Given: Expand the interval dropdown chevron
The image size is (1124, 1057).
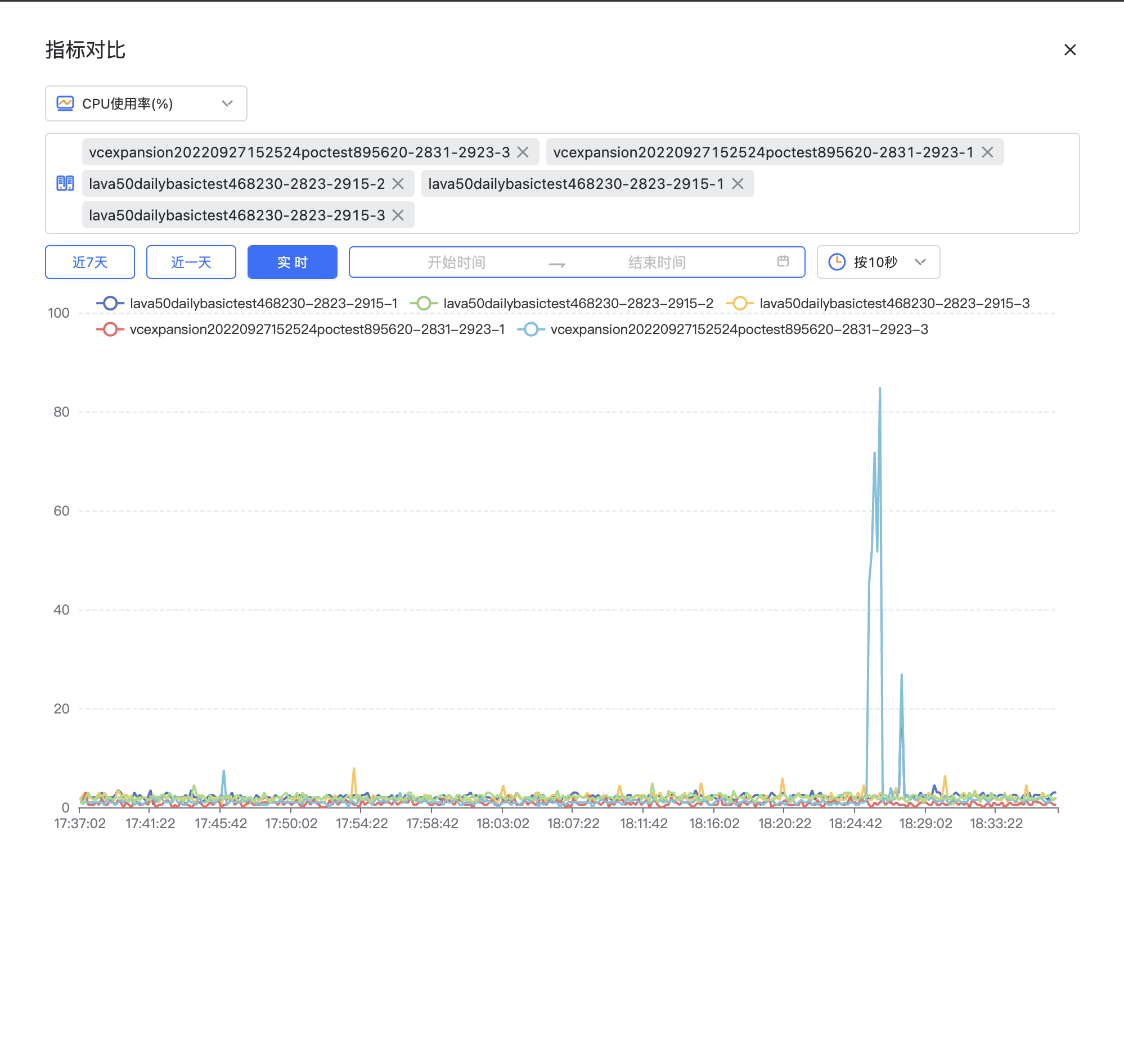Looking at the screenshot, I should click(x=920, y=262).
